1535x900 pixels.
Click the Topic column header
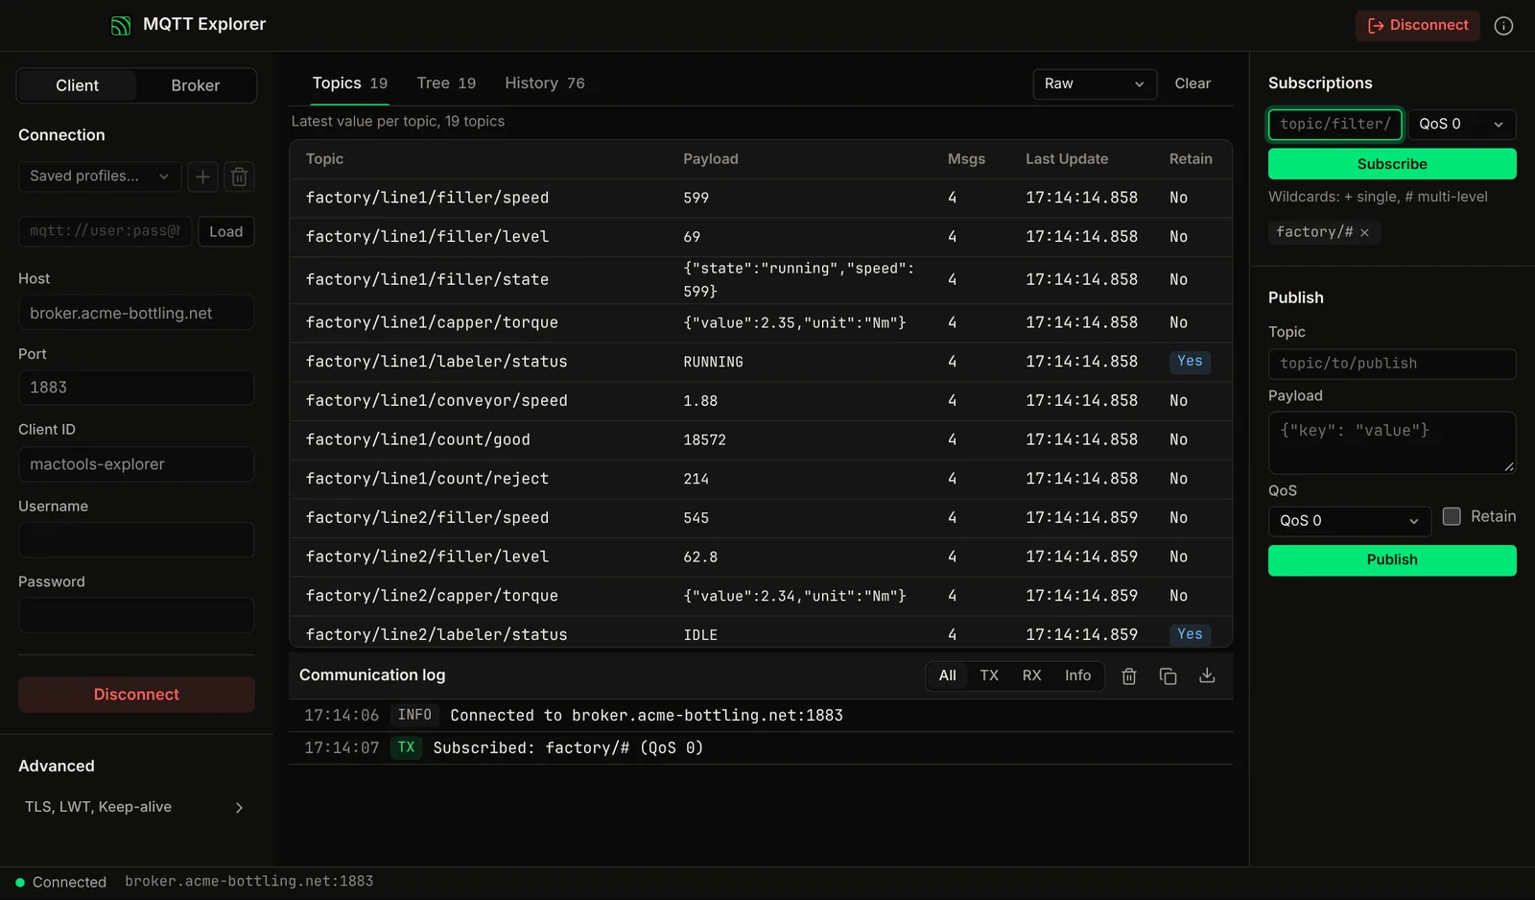point(324,159)
